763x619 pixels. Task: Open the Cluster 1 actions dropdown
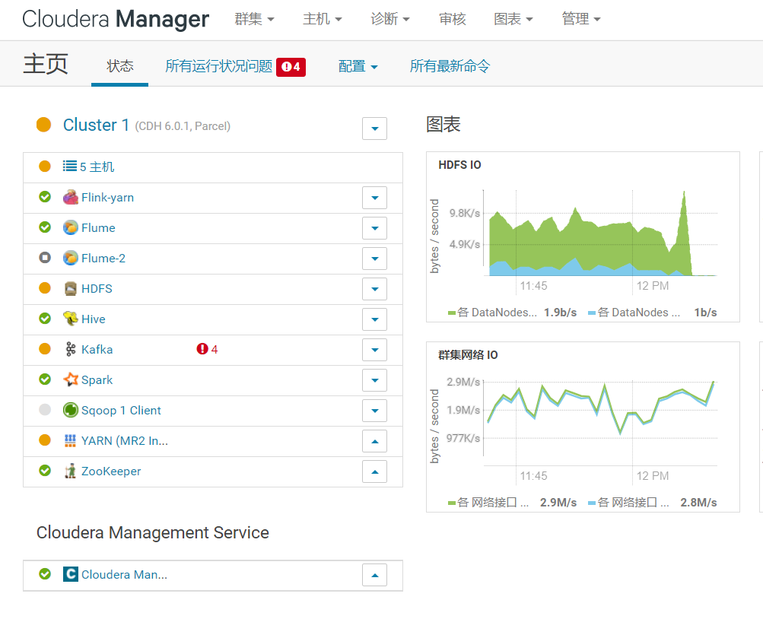tap(375, 129)
